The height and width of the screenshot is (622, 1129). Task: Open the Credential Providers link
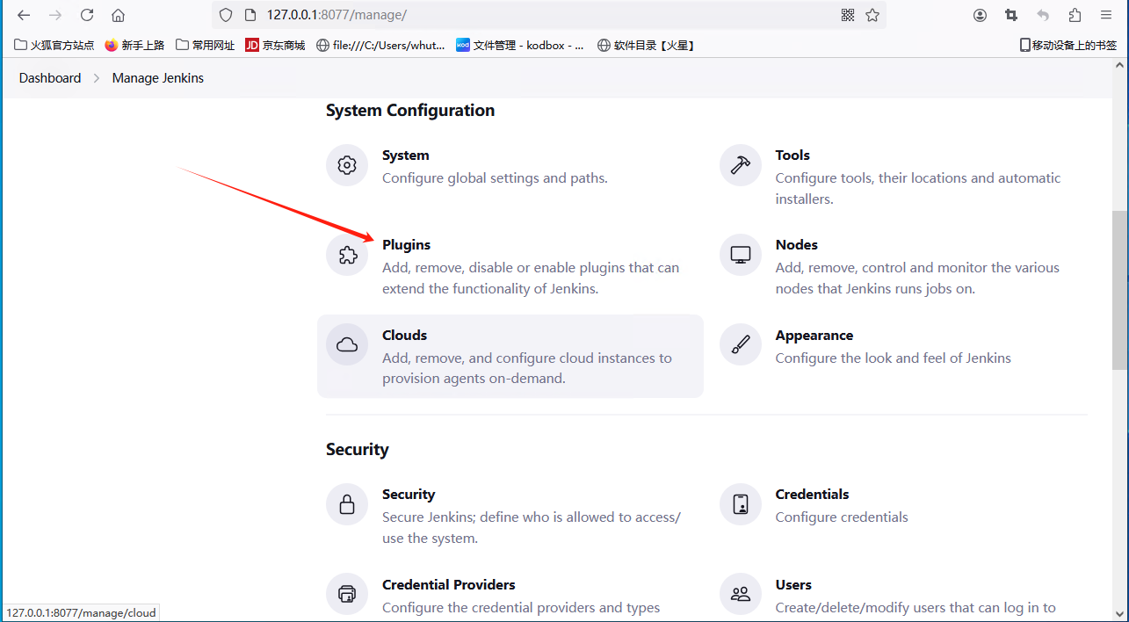[x=449, y=585]
